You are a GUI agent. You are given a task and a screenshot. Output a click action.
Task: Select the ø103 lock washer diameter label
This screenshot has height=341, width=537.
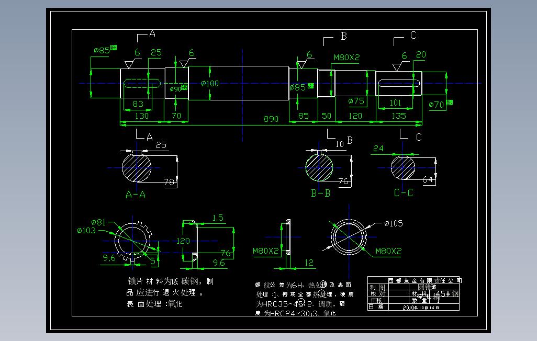pos(86,231)
